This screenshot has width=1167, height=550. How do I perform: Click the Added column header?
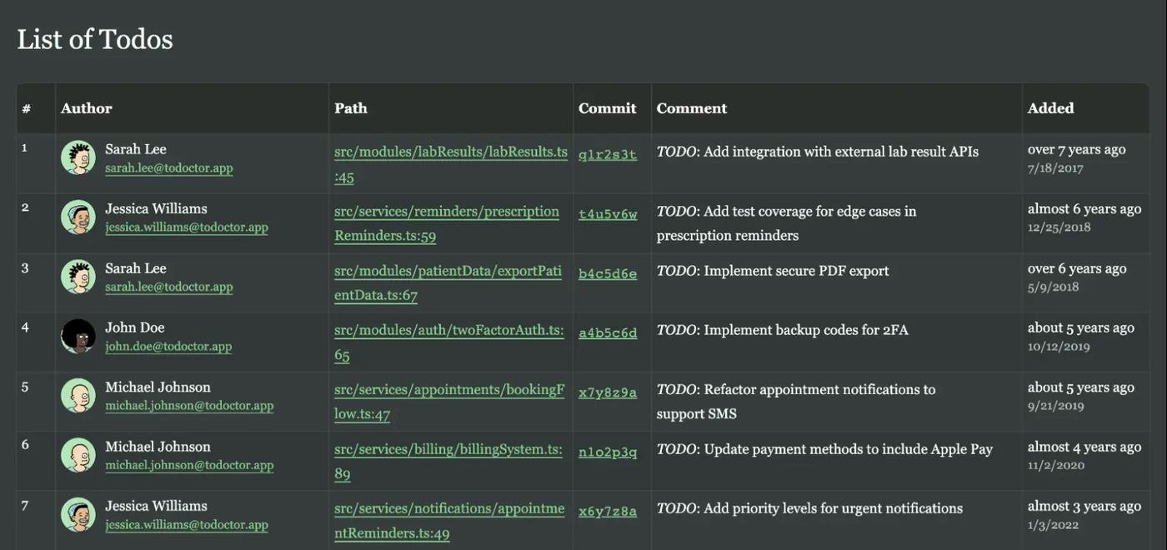tap(1050, 108)
